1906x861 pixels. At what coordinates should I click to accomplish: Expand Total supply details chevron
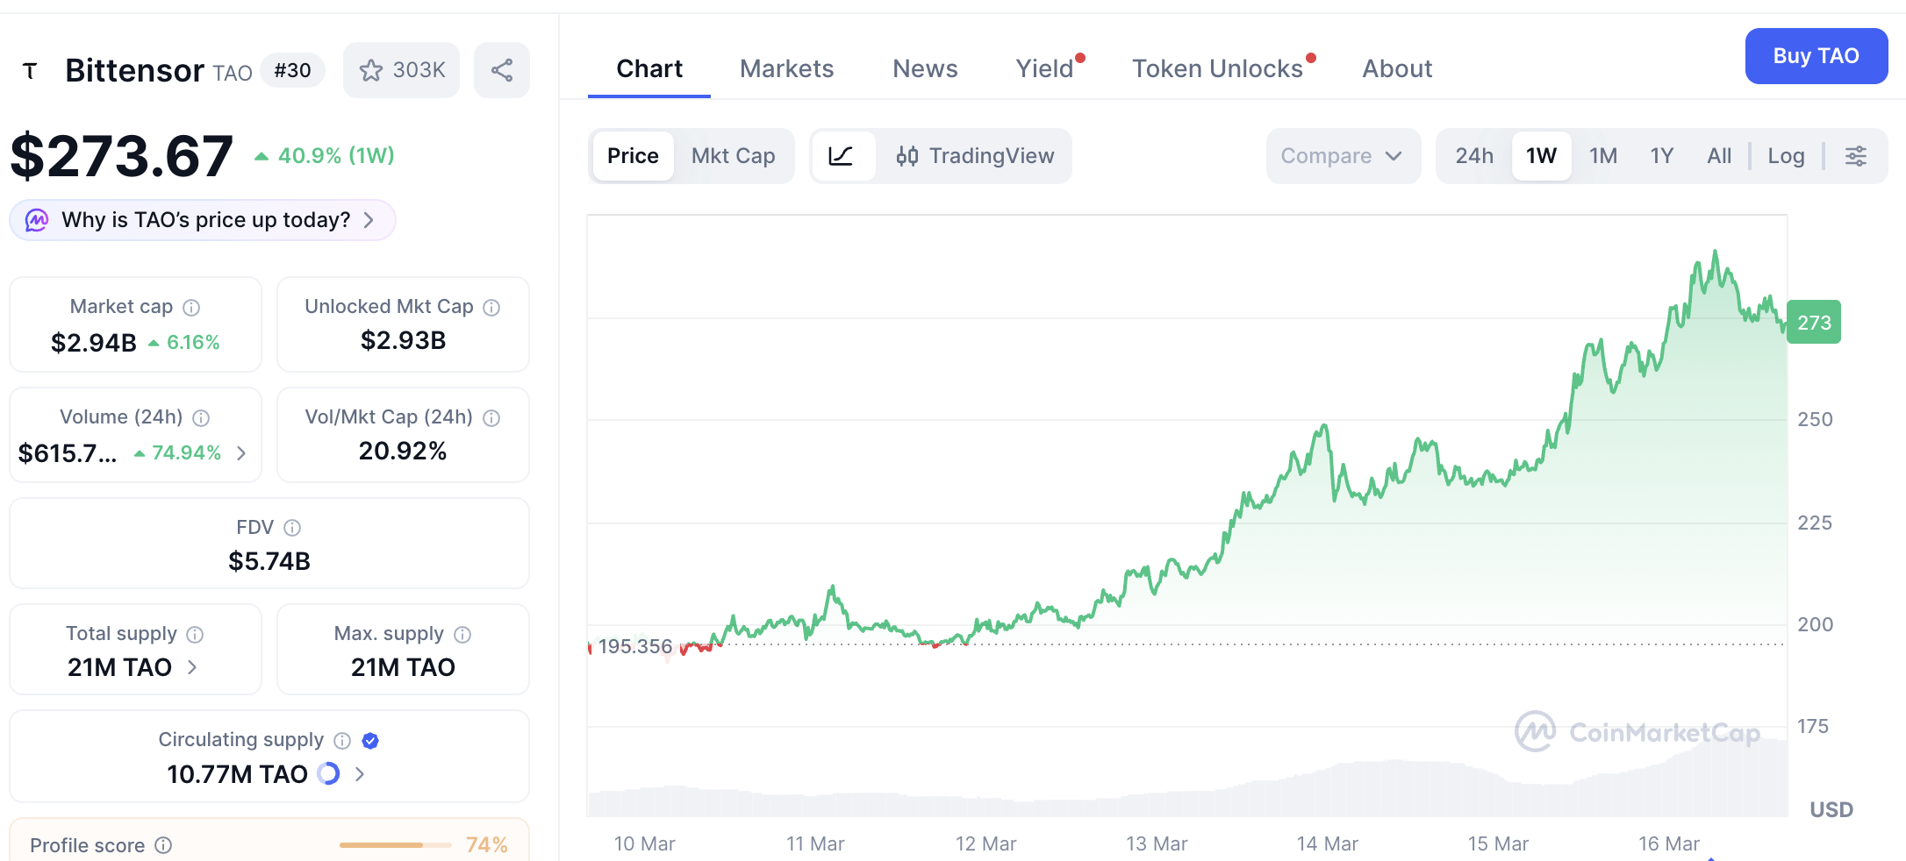[192, 667]
